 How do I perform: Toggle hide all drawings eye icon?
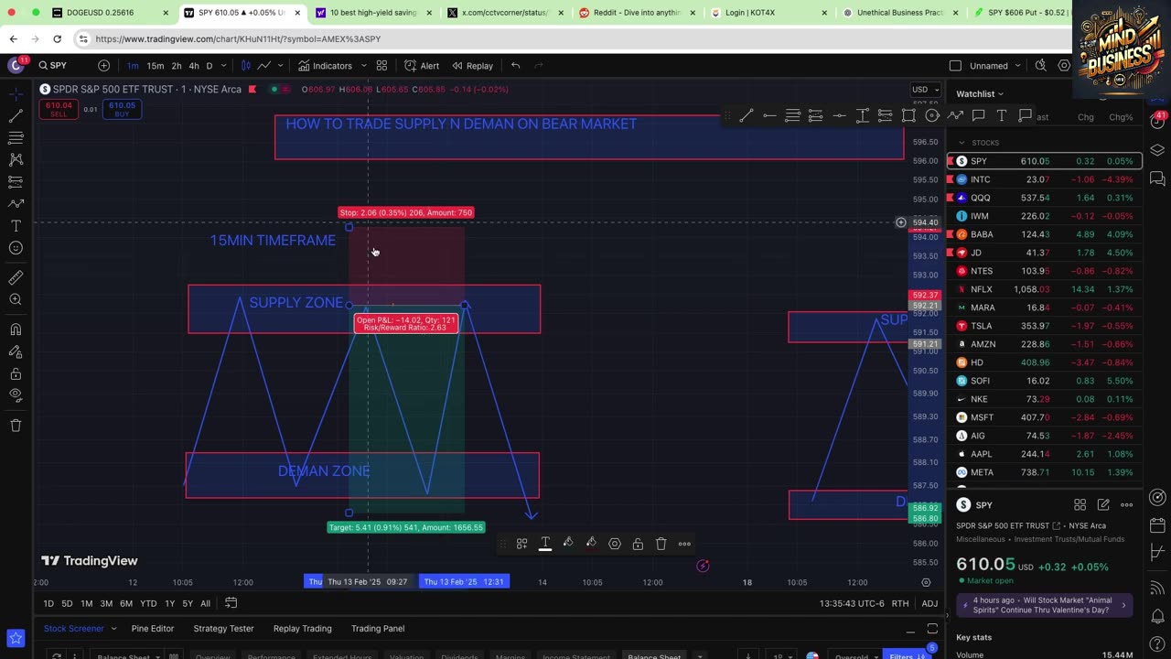point(16,395)
